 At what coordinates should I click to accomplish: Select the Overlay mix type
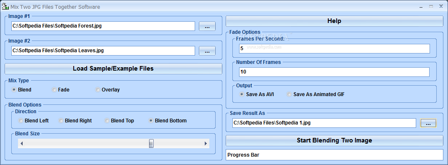click(108, 90)
